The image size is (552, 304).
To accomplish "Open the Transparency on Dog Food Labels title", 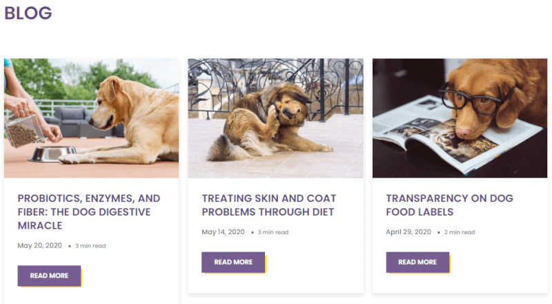I will coord(450,205).
